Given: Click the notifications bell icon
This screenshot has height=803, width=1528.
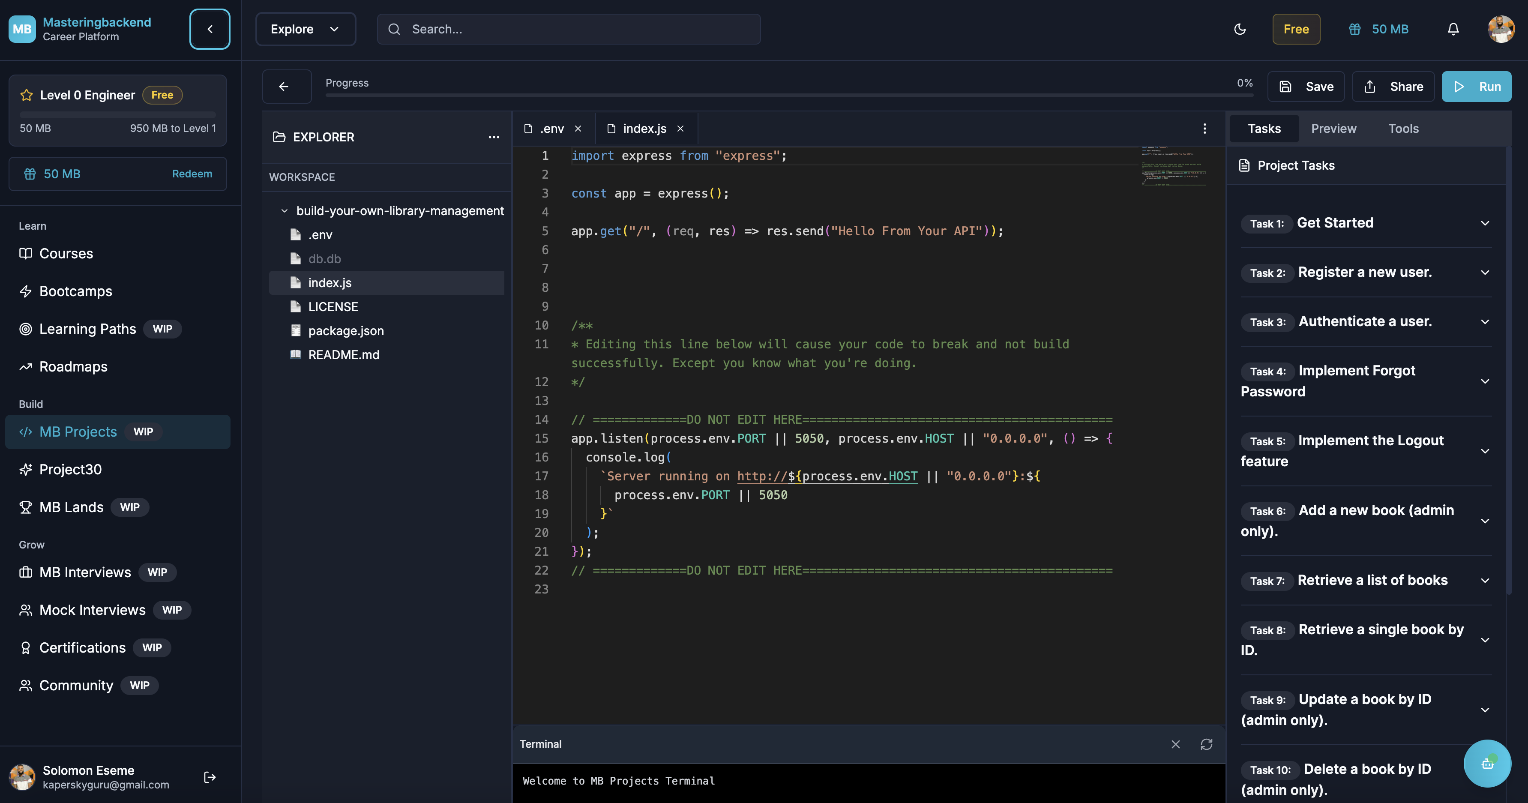Looking at the screenshot, I should 1453,28.
